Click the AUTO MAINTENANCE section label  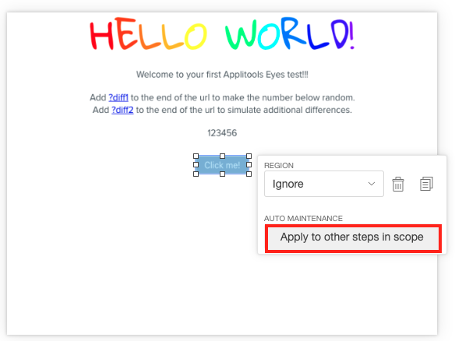pos(303,218)
